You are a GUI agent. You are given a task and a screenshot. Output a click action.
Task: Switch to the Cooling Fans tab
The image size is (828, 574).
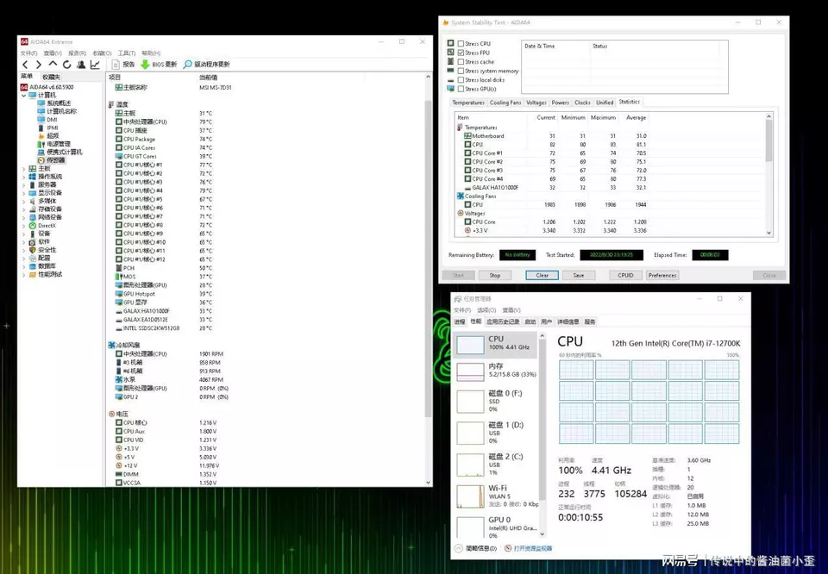click(505, 103)
